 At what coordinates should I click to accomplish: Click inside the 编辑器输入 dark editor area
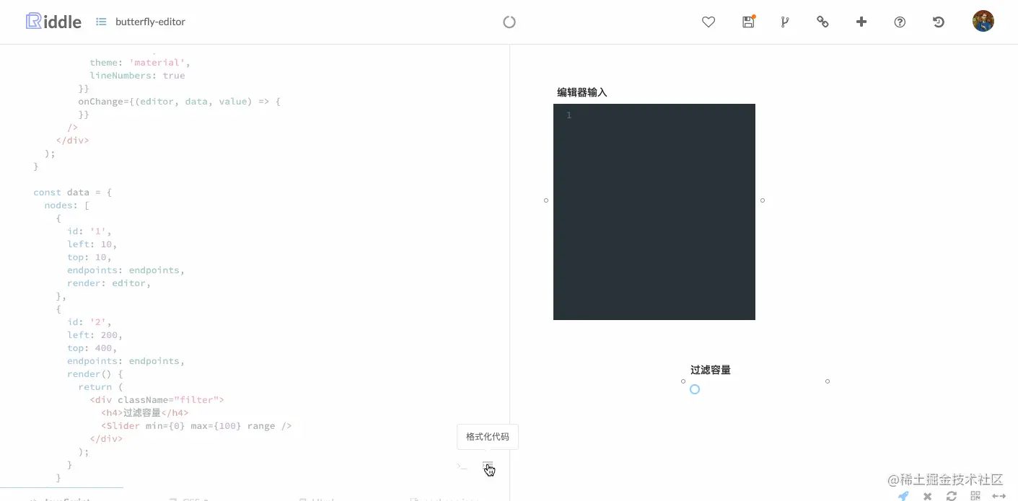(x=654, y=211)
